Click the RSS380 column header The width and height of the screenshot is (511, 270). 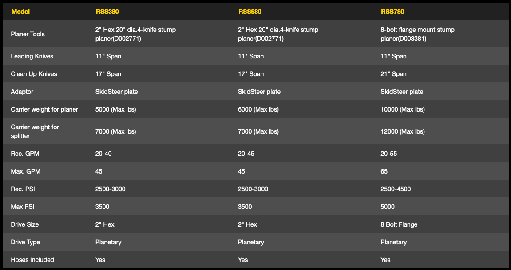pyautogui.click(x=107, y=12)
